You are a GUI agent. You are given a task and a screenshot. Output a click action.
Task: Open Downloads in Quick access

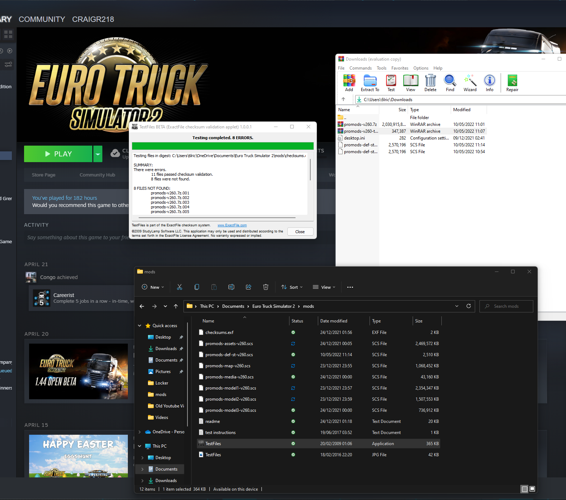coord(166,349)
